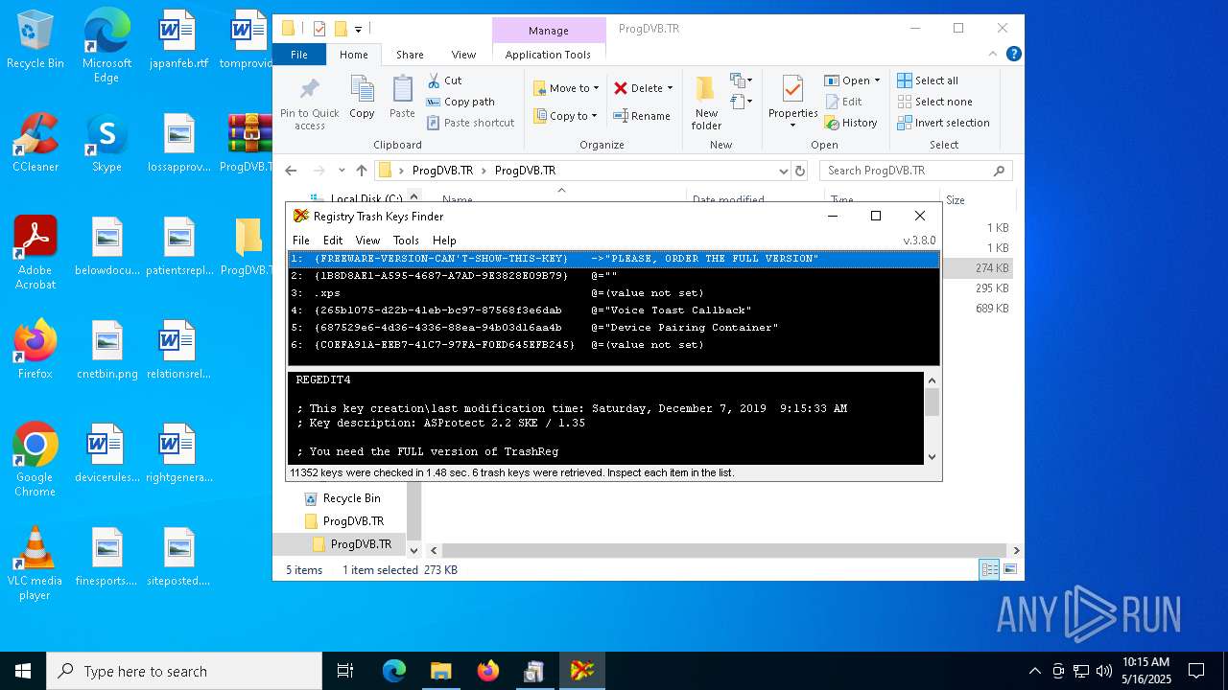Click Invert selection in ribbon

click(943, 123)
